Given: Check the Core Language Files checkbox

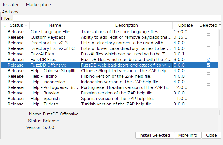Looking at the screenshot, I should tap(209, 32).
